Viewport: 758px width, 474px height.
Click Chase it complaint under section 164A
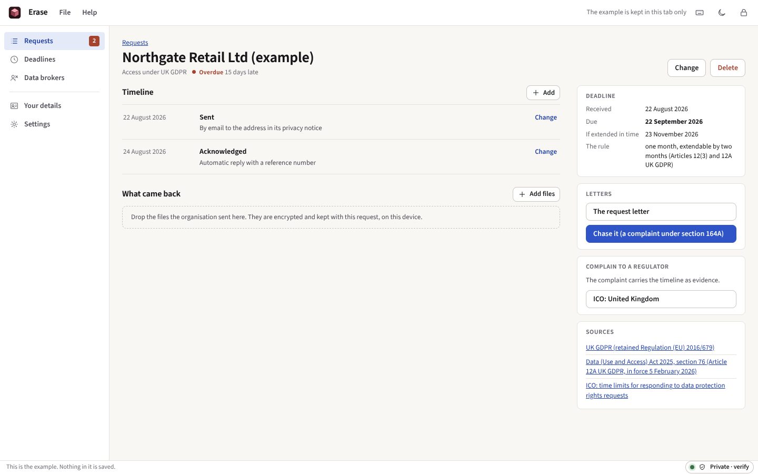(661, 234)
